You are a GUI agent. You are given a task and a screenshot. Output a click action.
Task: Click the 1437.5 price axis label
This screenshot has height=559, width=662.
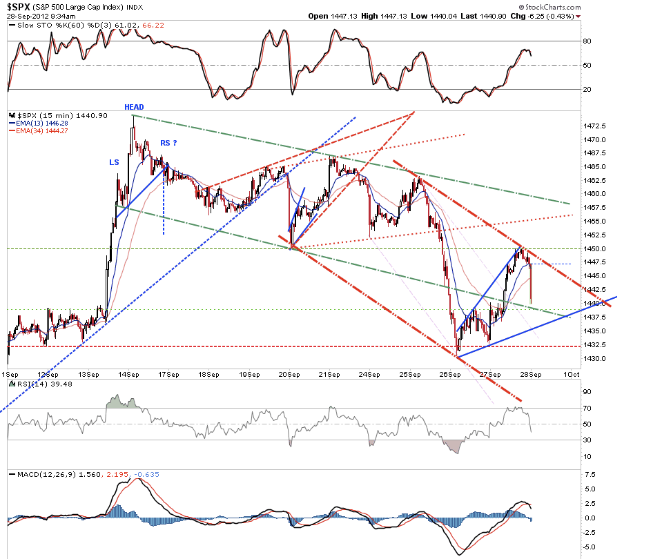click(x=594, y=317)
